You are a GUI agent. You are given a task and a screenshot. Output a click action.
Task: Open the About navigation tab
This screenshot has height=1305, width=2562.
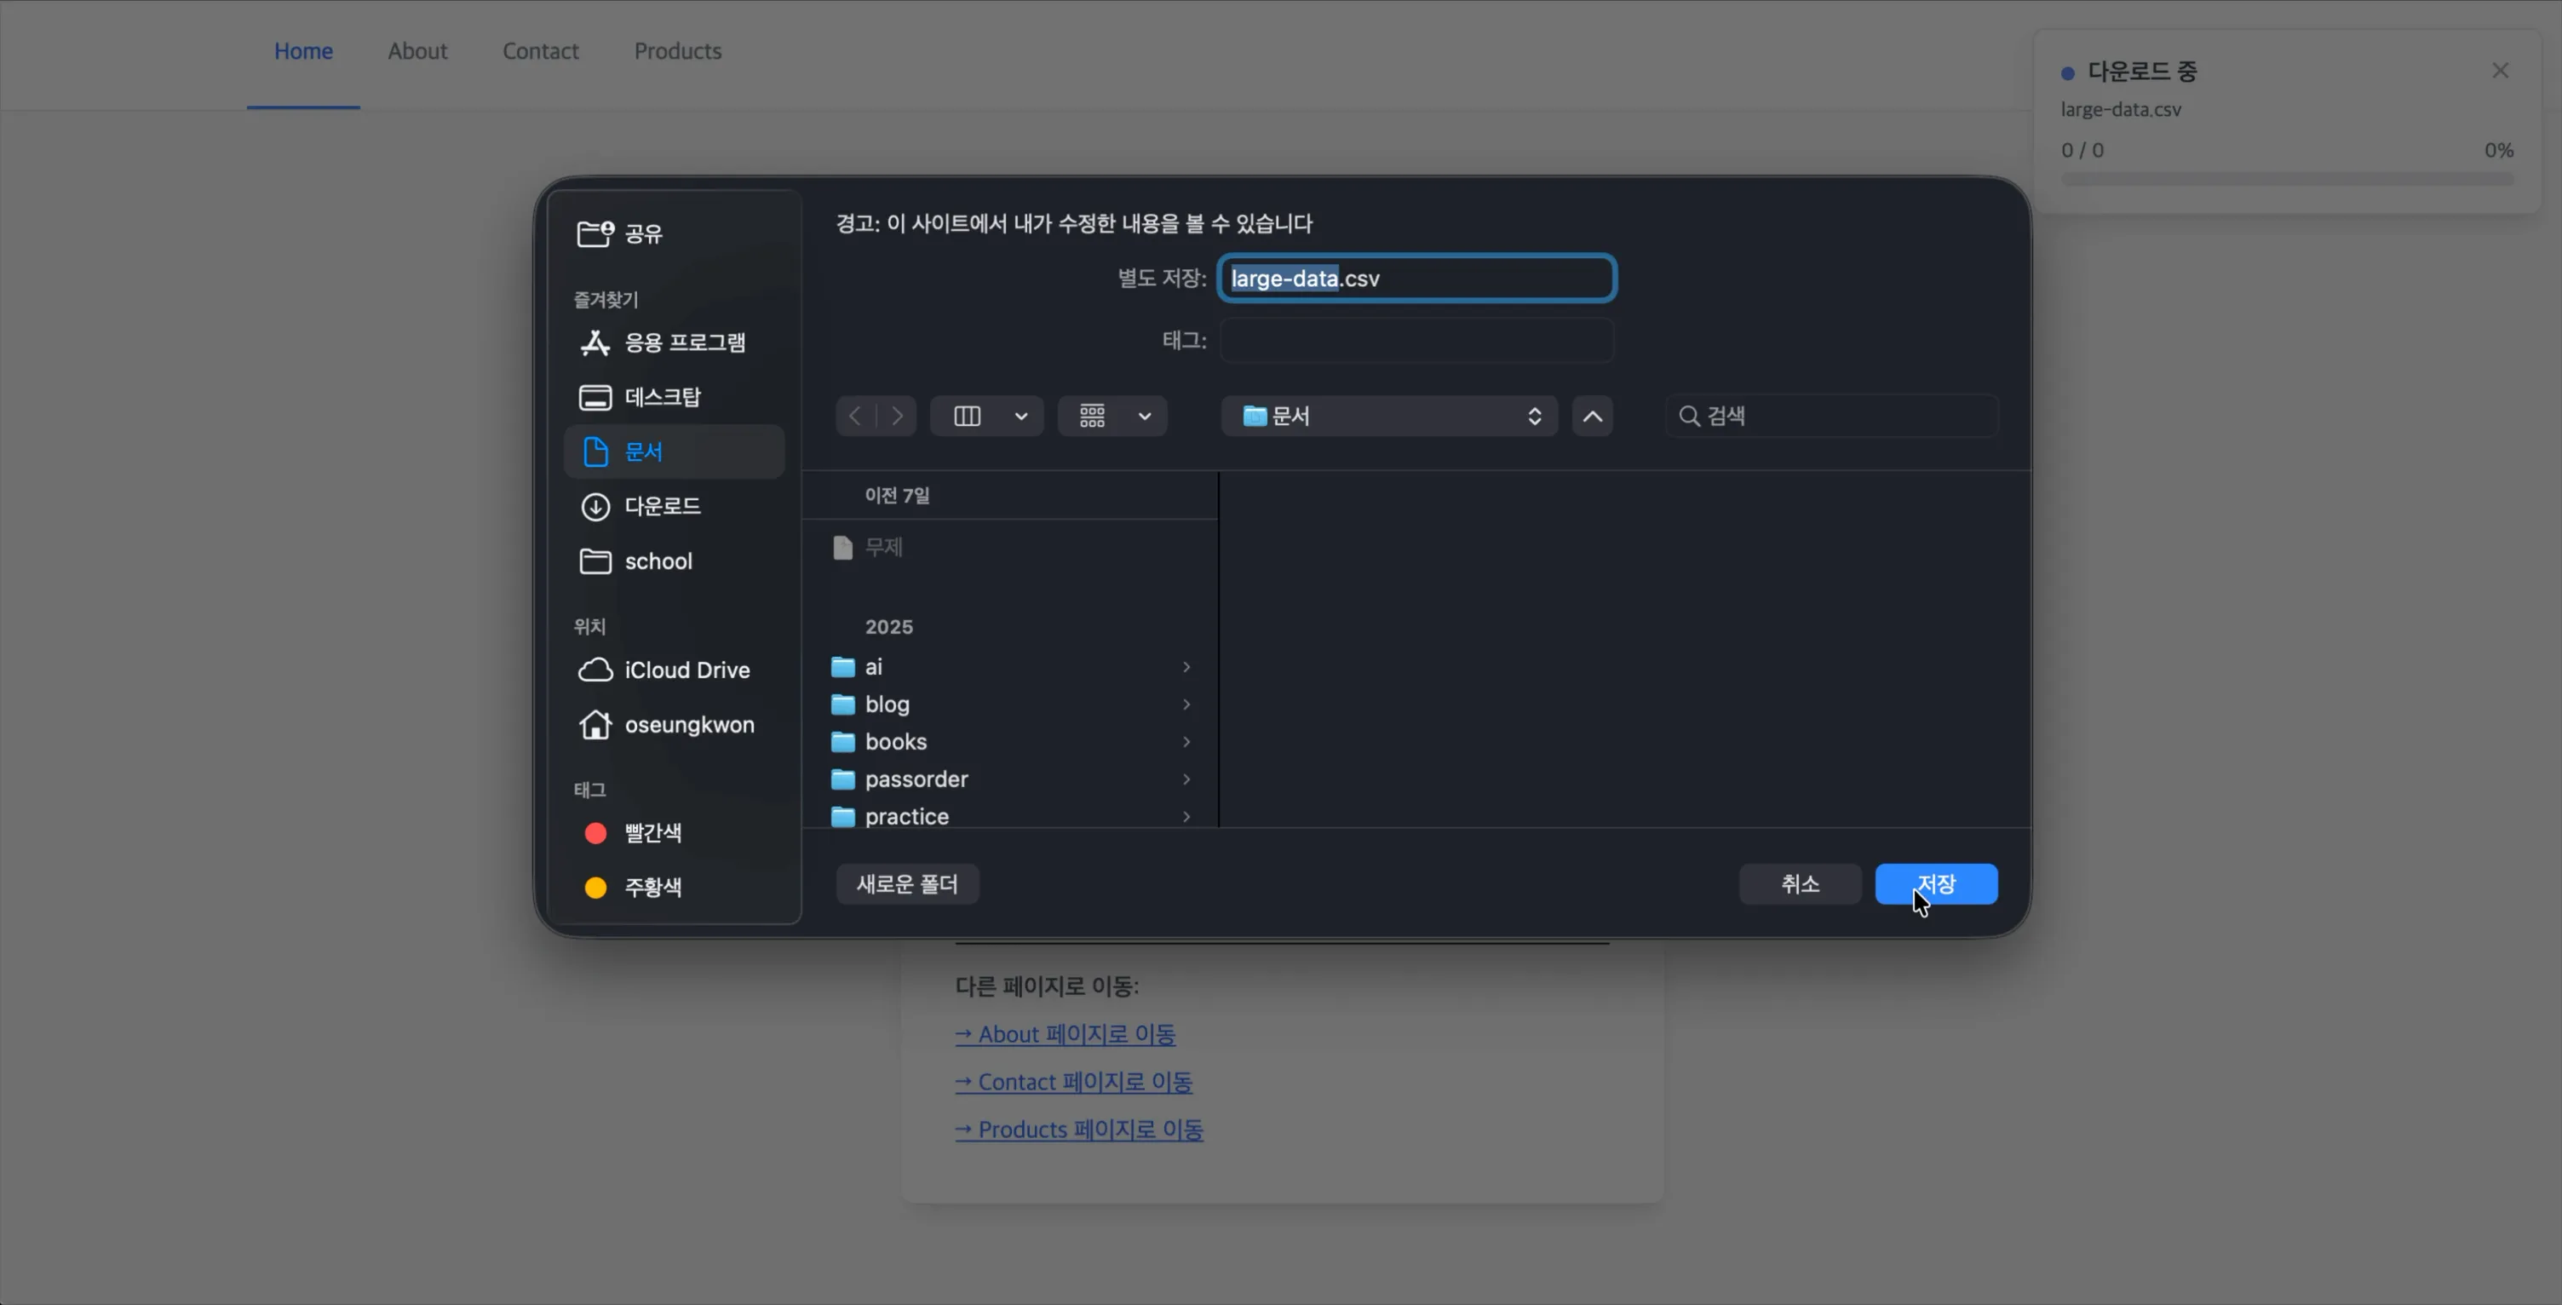pyautogui.click(x=417, y=51)
